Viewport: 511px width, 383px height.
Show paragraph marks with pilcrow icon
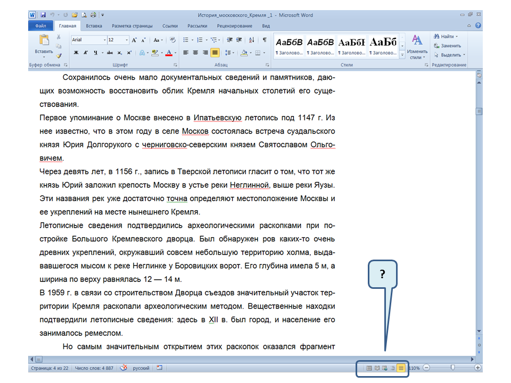click(265, 40)
